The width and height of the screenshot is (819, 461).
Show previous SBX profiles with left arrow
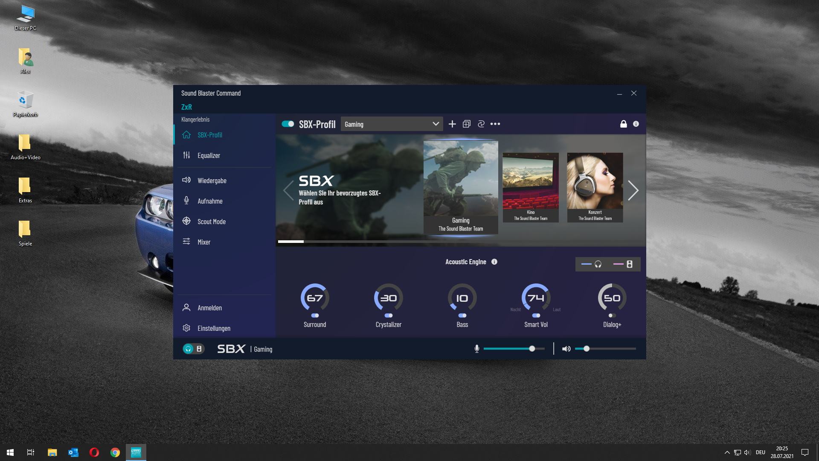point(288,190)
